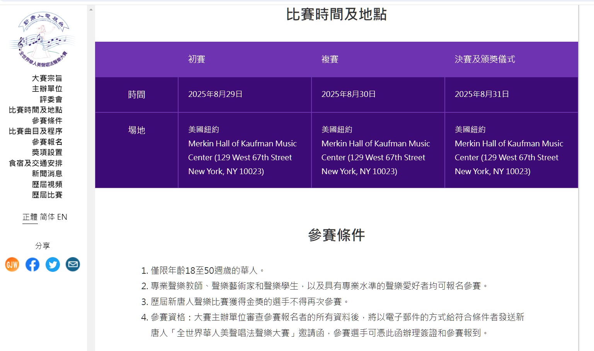This screenshot has height=351, width=594.
Task: Share page via GJW icon
Action: (x=12, y=265)
